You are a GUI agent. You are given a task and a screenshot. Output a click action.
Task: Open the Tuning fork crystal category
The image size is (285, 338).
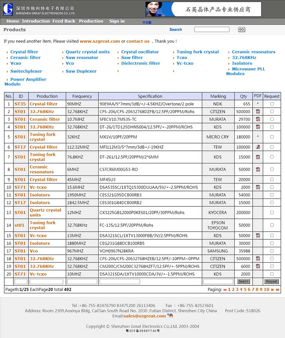coord(197,52)
